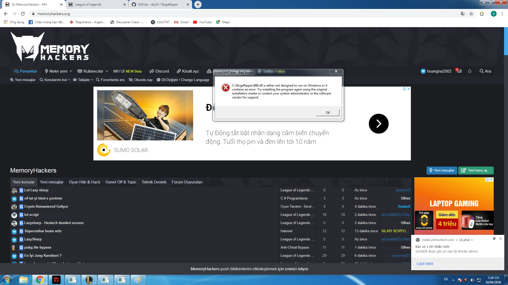This screenshot has width=508, height=285.
Task: Click Forumlarda ara link
Action: pos(110,80)
